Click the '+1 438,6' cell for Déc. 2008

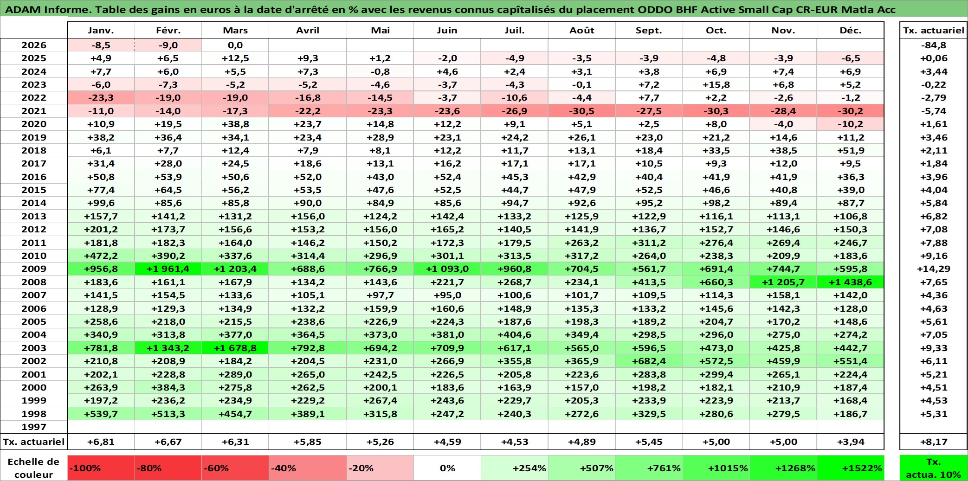851,282
